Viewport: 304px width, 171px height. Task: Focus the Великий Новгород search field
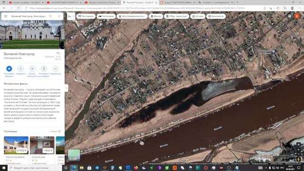coord(28,16)
